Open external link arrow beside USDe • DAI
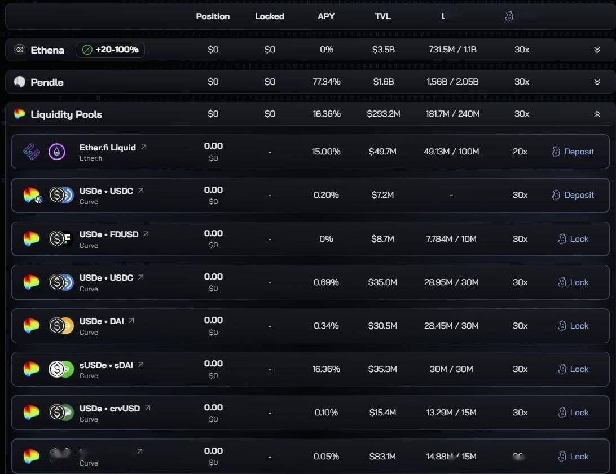Screen dimensions: 616x474 pos(131,321)
